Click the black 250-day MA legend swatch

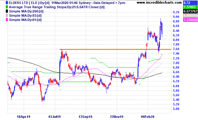(7, 11)
